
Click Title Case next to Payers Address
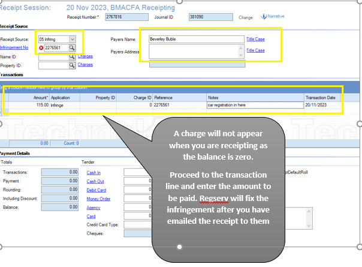click(x=256, y=50)
